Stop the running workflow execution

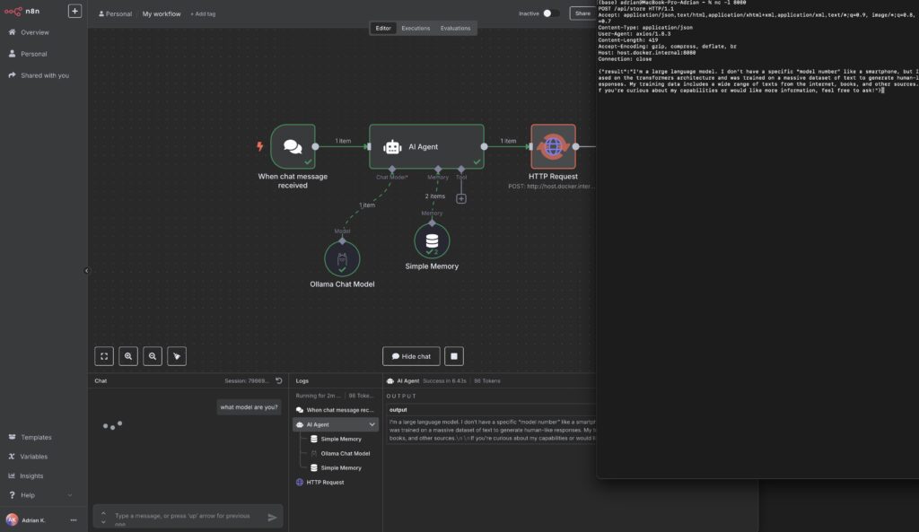coord(453,356)
